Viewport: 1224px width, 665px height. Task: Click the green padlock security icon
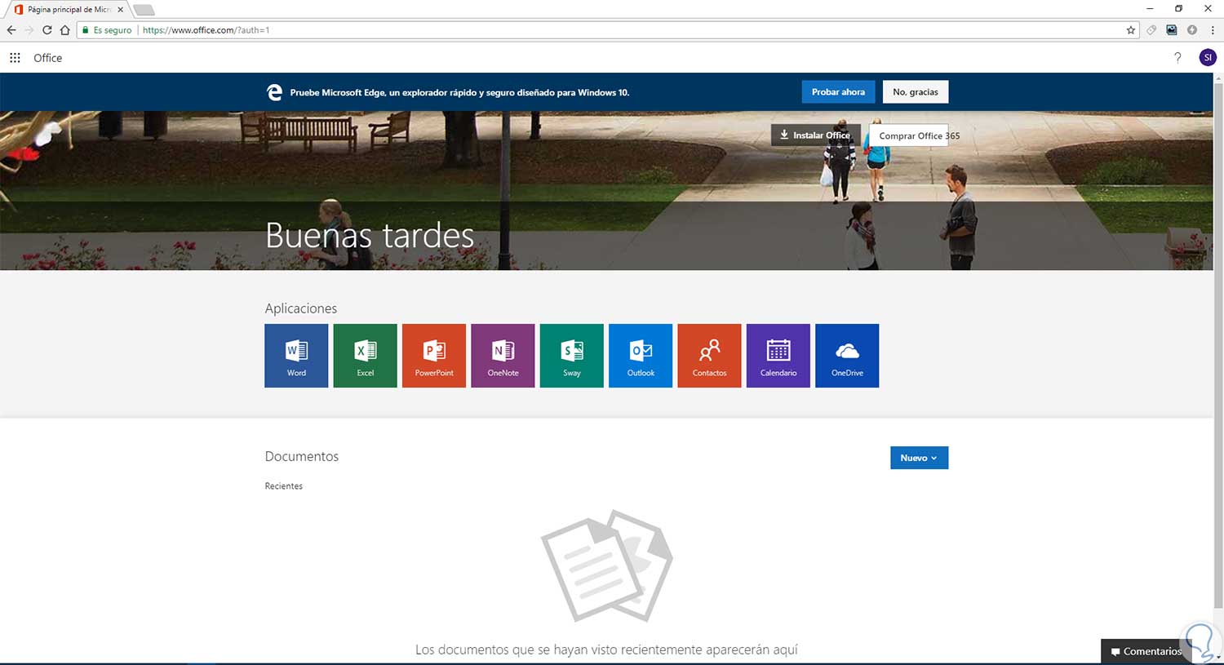(85, 30)
